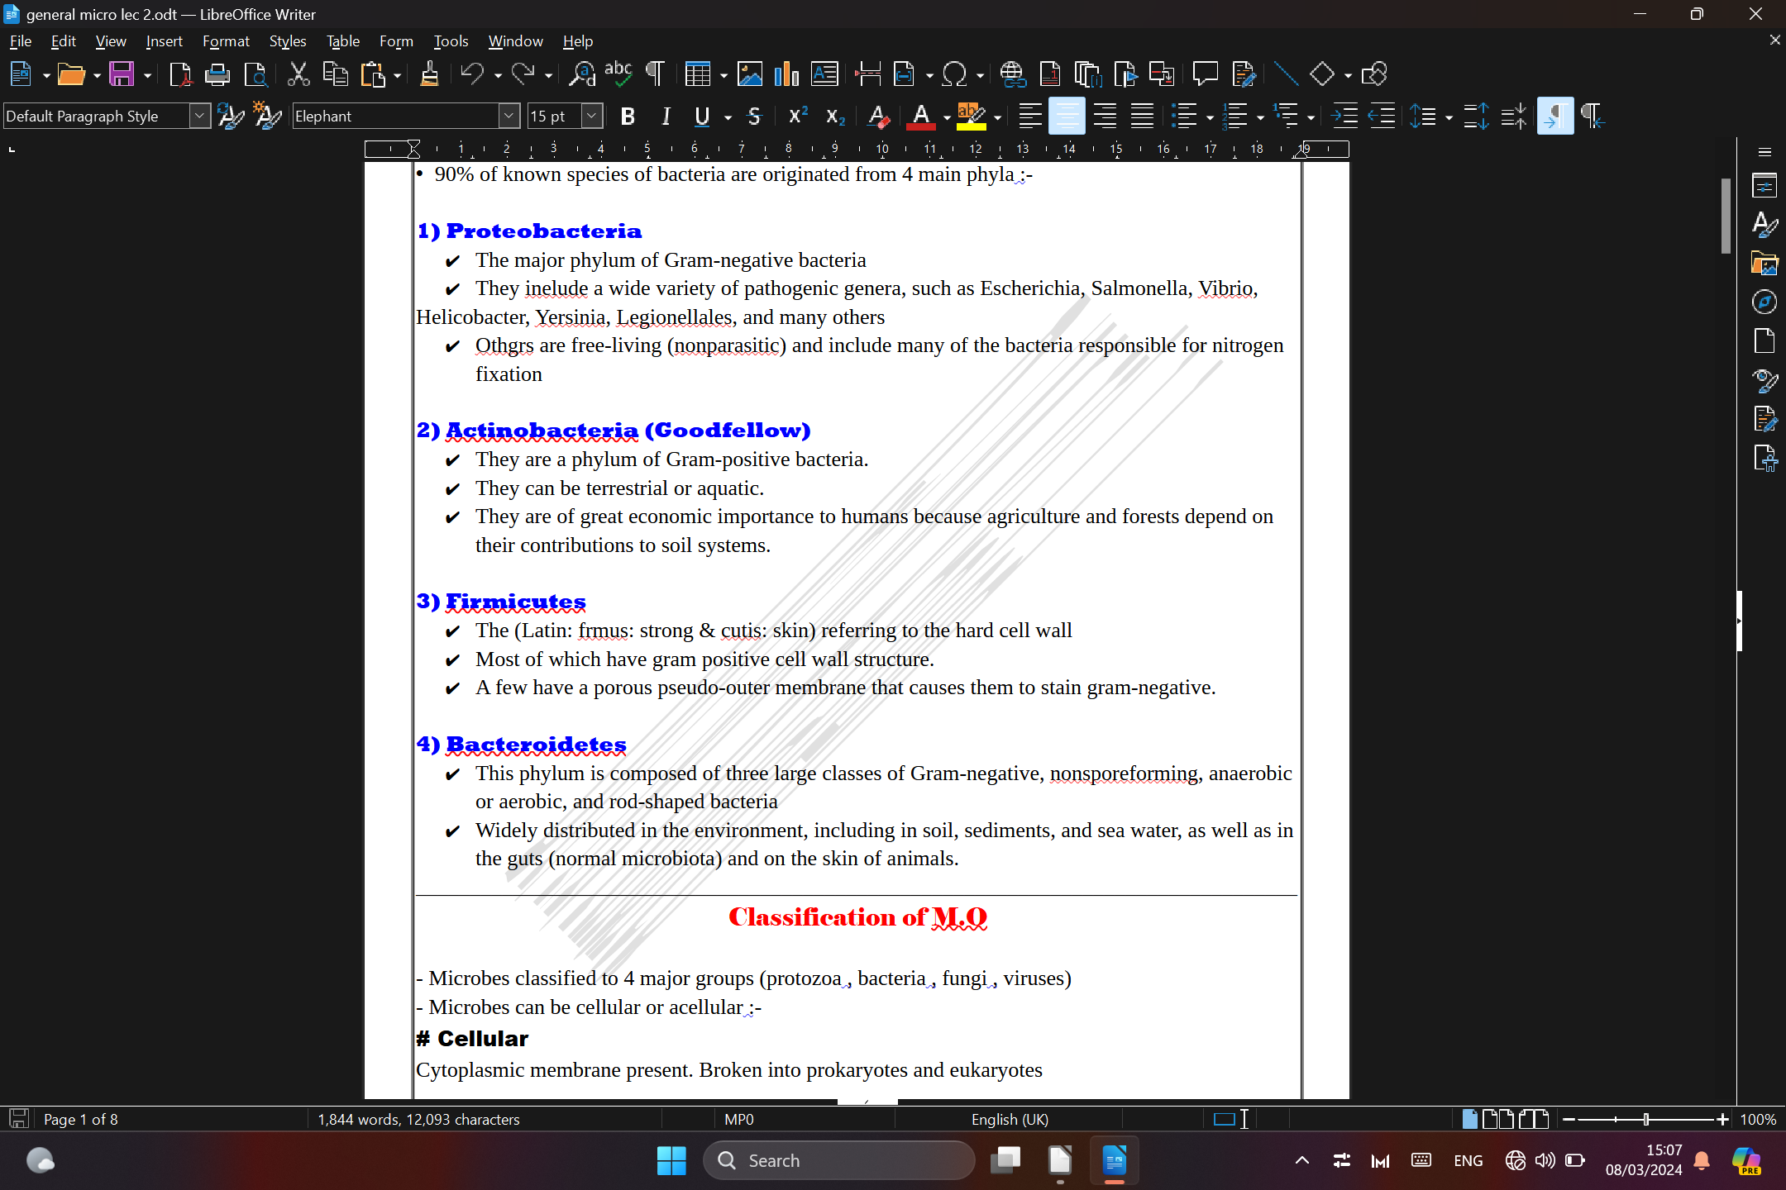Open sidebar Properties deck
Image resolution: width=1786 pixels, height=1190 pixels.
[1765, 185]
